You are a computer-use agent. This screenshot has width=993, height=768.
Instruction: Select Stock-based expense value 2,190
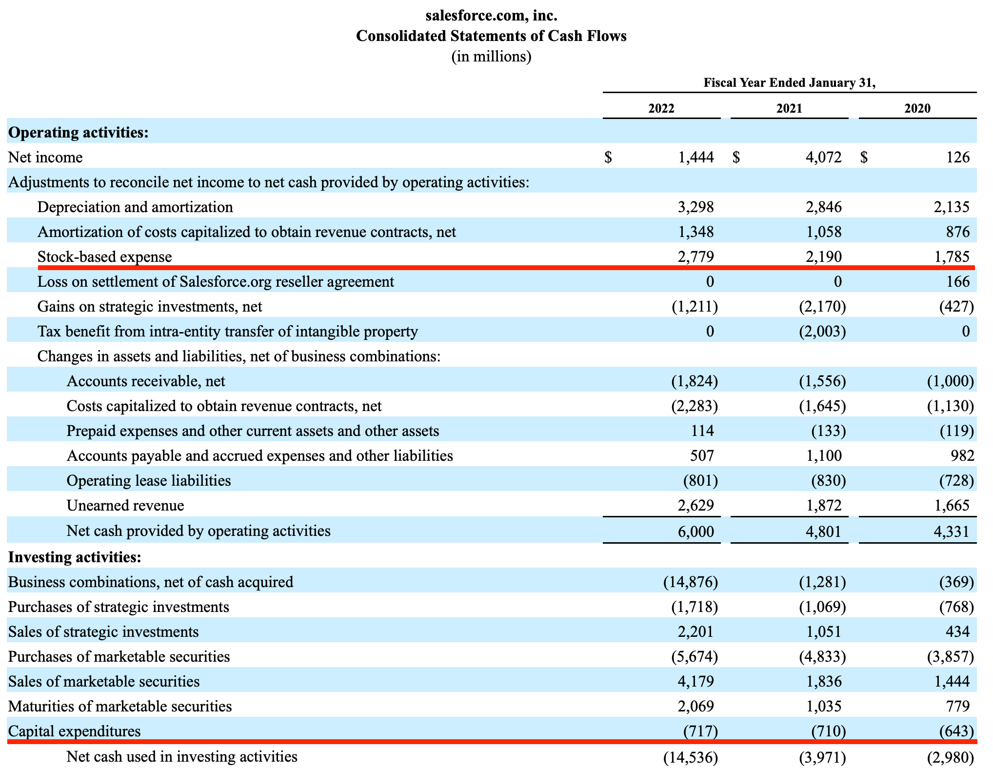[824, 256]
